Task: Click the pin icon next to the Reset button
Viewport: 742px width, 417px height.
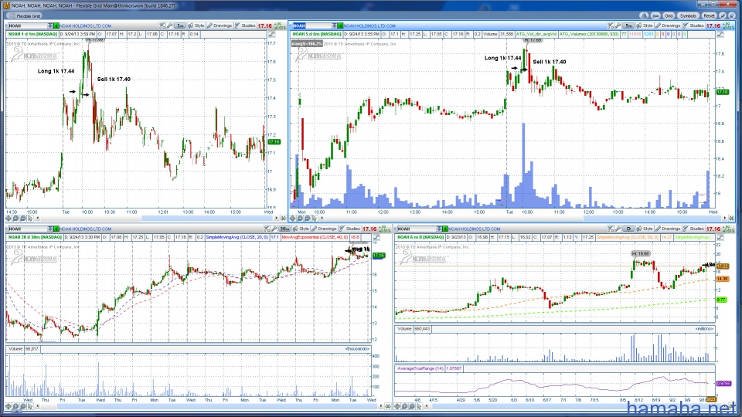Action: (721, 15)
